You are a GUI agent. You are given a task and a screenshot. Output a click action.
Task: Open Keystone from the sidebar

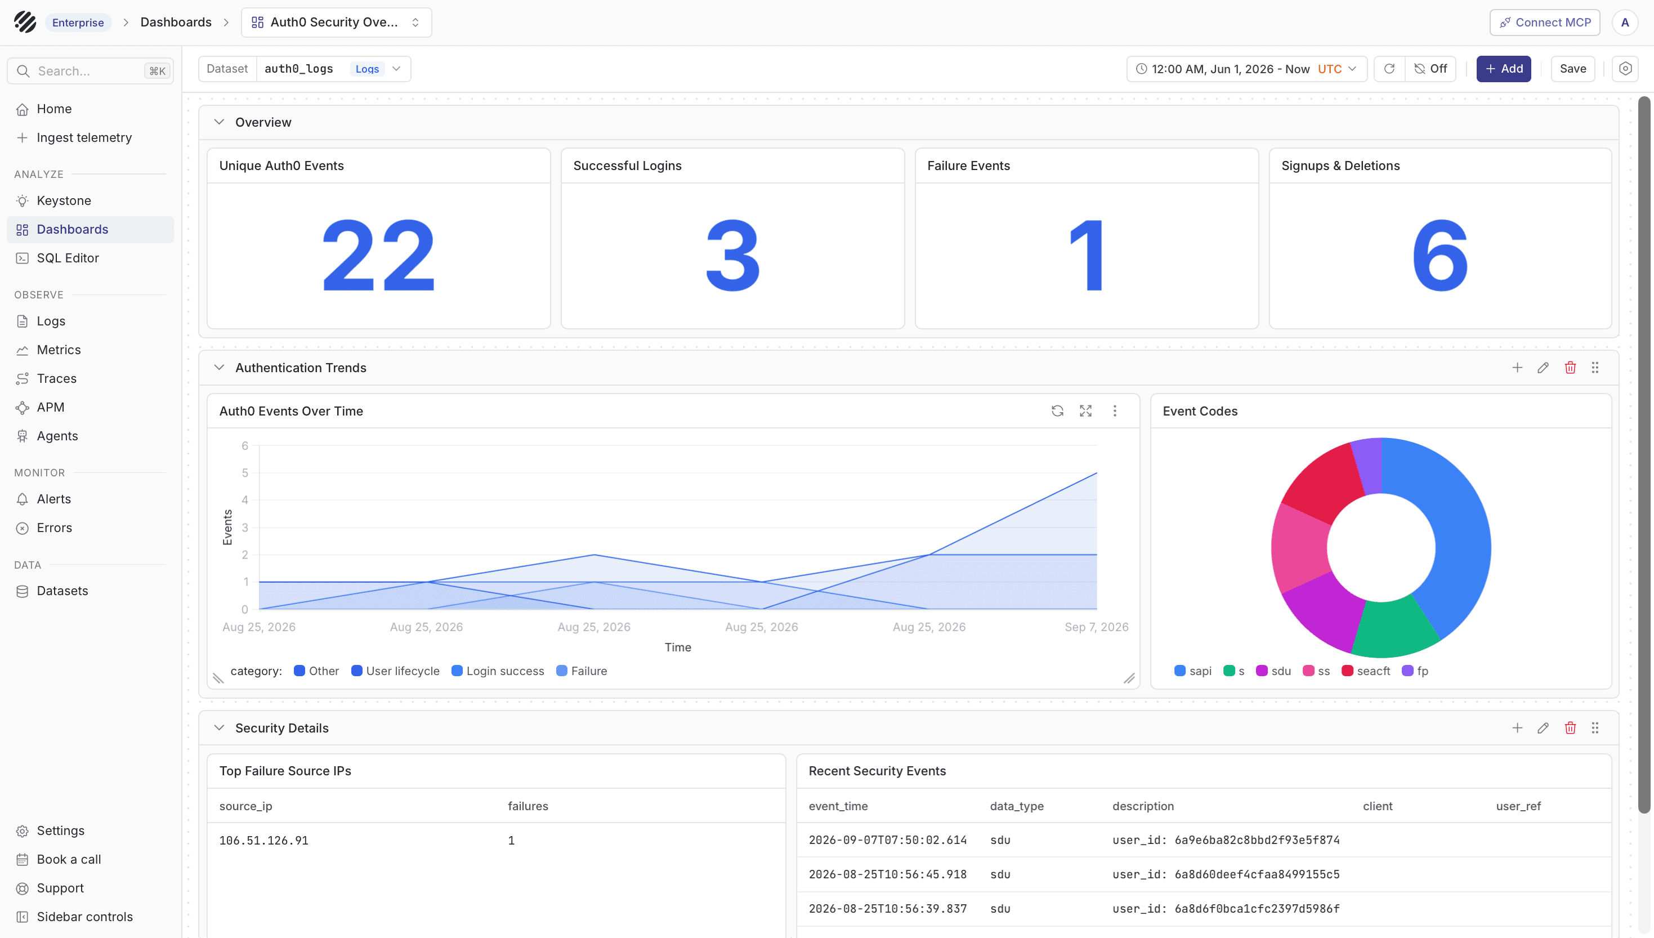point(90,200)
